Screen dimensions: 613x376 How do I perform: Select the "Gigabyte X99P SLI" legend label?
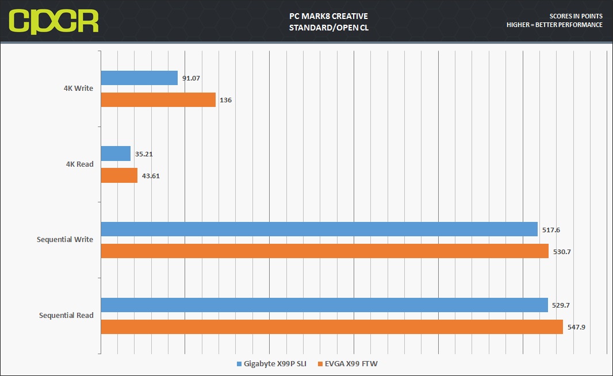point(275,364)
